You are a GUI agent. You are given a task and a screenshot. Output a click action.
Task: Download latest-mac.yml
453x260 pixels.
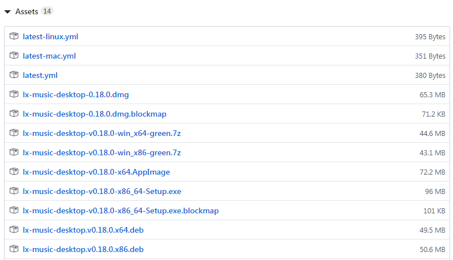pyautogui.click(x=50, y=56)
